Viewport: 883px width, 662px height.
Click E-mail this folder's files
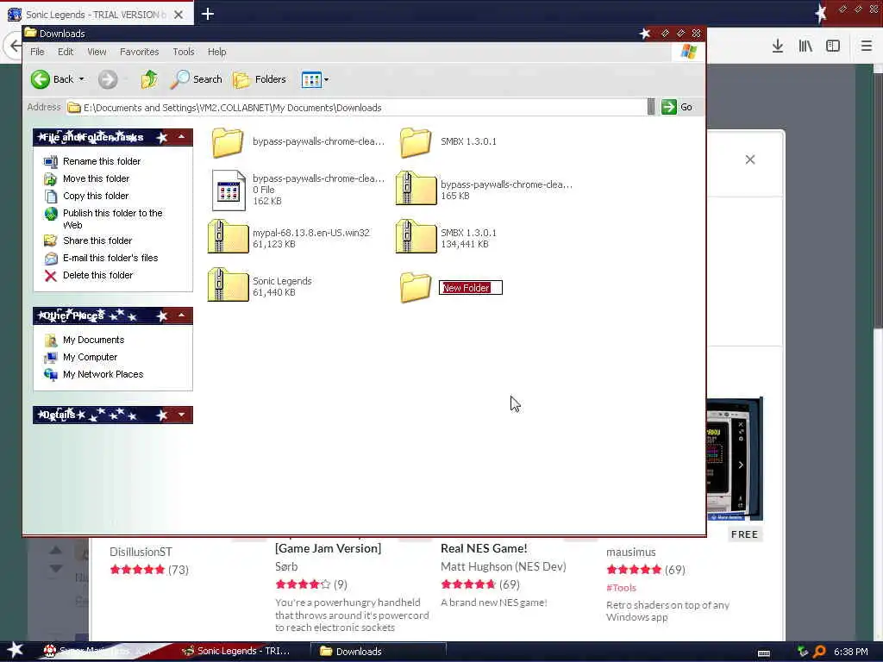click(x=110, y=258)
